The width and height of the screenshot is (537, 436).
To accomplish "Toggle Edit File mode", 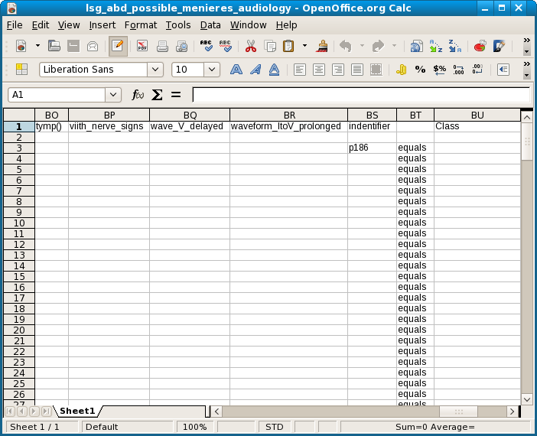I will 117,46.
